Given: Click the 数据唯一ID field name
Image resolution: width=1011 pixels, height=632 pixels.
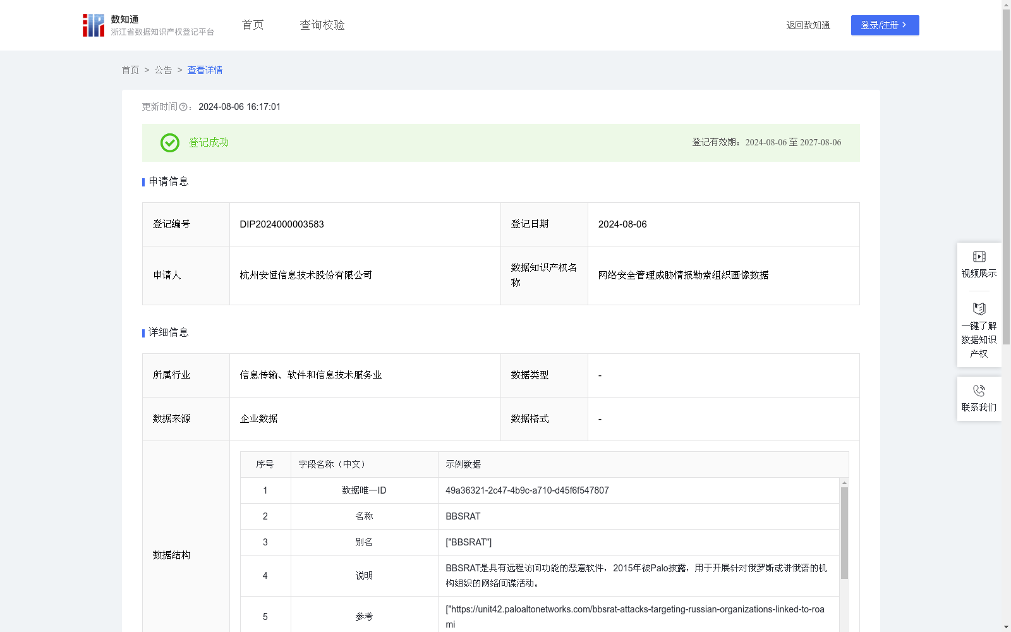Looking at the screenshot, I should click(x=364, y=490).
